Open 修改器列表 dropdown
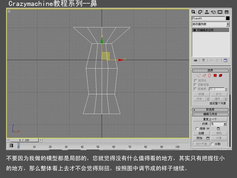Viewport: 237px width, 178px height. pos(228,24)
